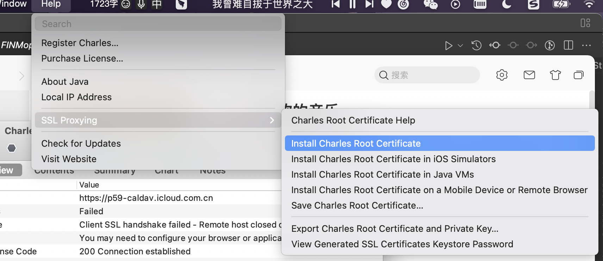
Task: Open WeChat menu bar icon
Action: pos(430,4)
